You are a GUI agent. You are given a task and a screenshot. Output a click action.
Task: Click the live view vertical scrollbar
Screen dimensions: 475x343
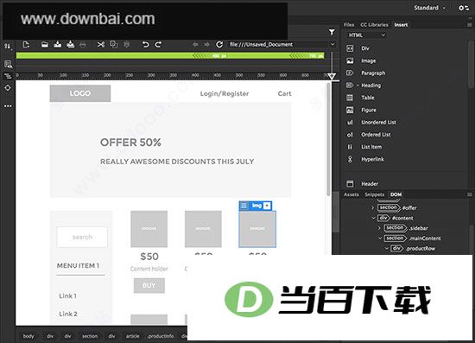[328, 139]
